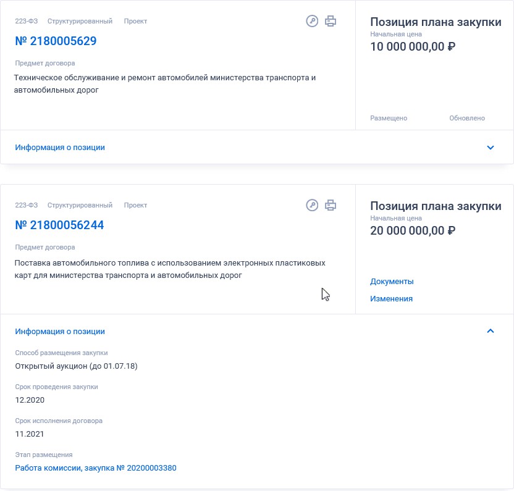This screenshot has height=491, width=514.
Task: Click Информация о позиции in the second card
Action: (60, 332)
